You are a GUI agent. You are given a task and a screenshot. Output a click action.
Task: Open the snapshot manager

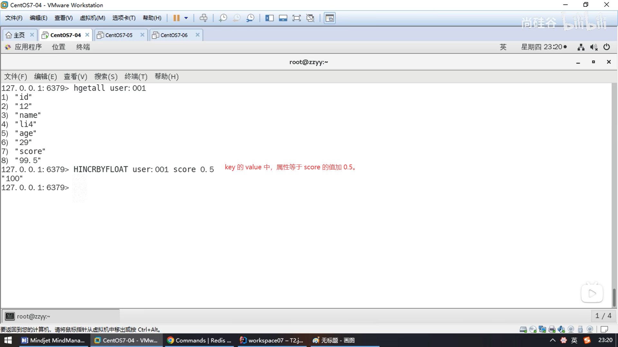point(250,18)
